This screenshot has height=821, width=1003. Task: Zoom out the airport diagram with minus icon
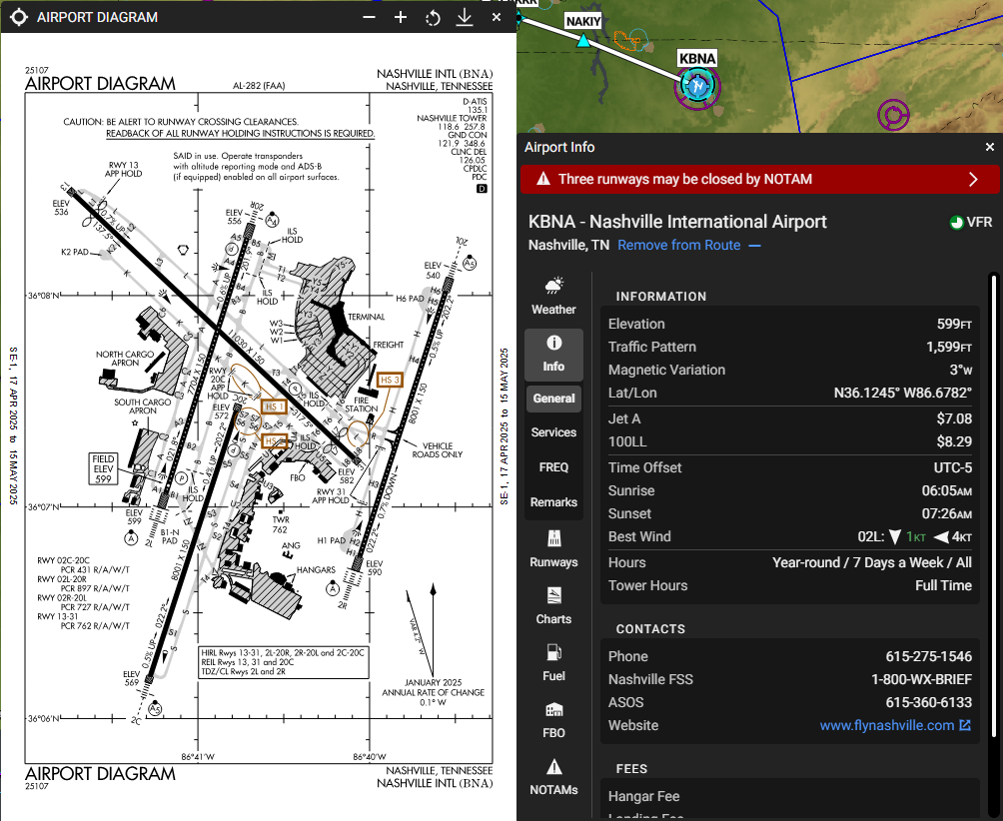point(369,17)
